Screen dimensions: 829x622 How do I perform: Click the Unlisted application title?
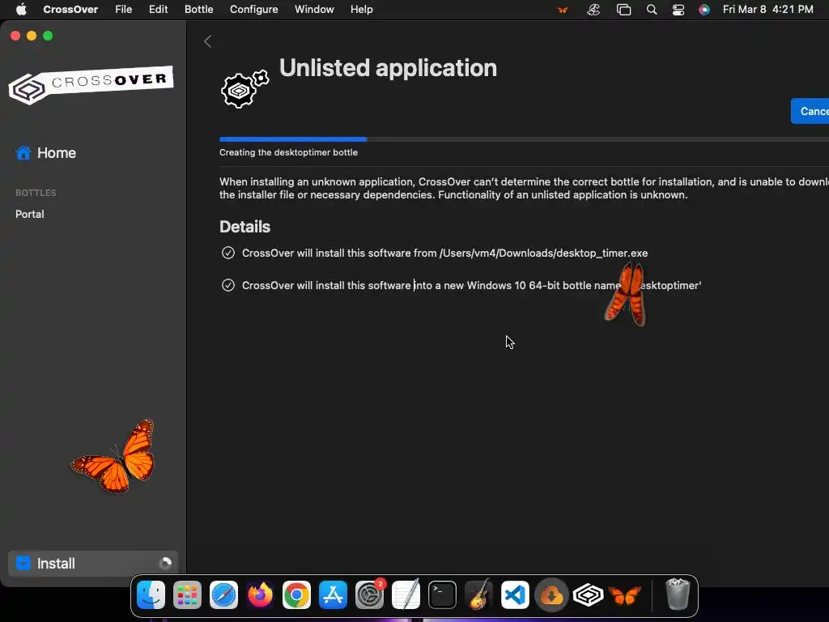tap(388, 68)
